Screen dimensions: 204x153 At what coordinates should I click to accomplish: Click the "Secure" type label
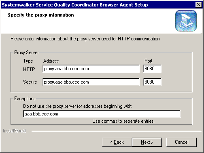pos(30,82)
